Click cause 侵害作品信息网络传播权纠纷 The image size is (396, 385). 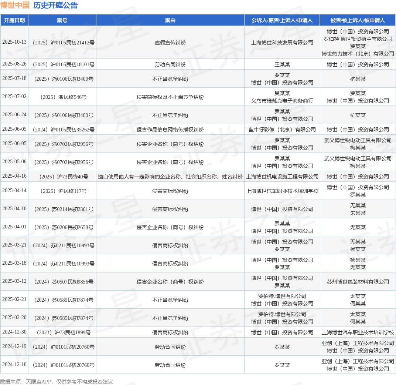(x=170, y=130)
